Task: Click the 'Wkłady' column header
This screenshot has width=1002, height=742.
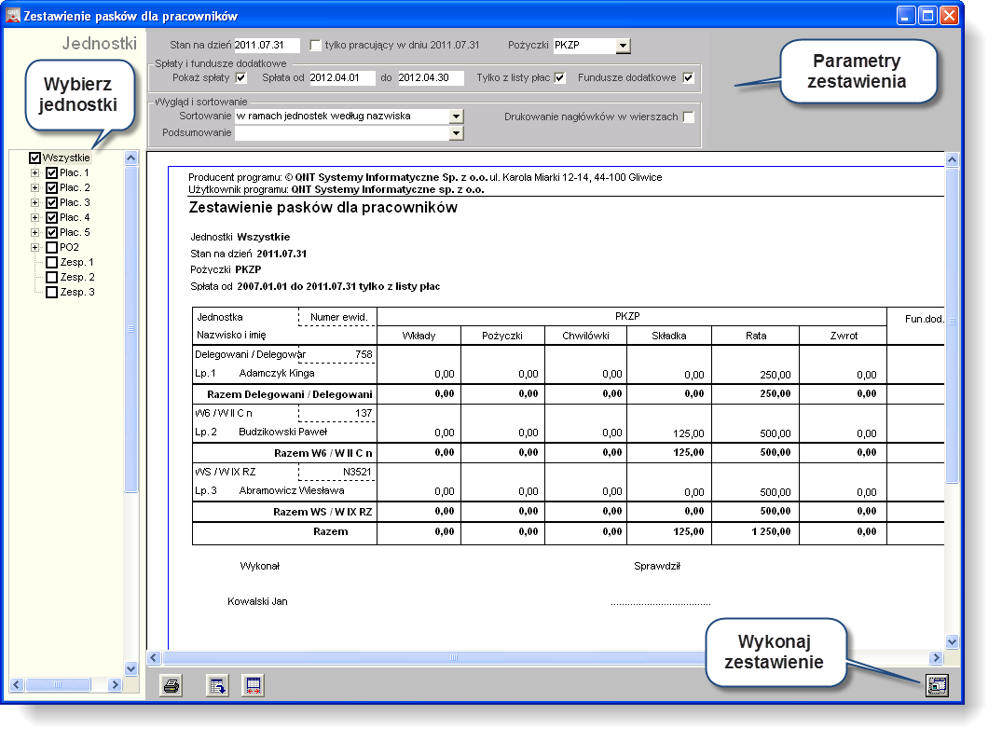Action: (x=419, y=336)
